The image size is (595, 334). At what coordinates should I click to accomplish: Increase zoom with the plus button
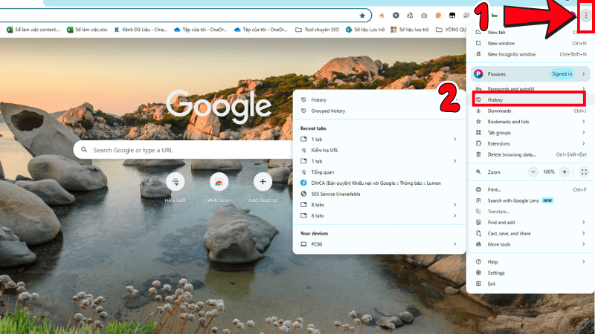coord(565,171)
